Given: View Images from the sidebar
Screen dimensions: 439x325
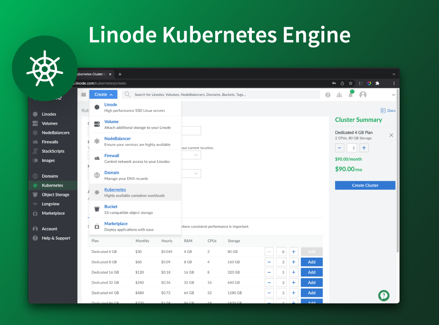Looking at the screenshot, I should (x=48, y=160).
